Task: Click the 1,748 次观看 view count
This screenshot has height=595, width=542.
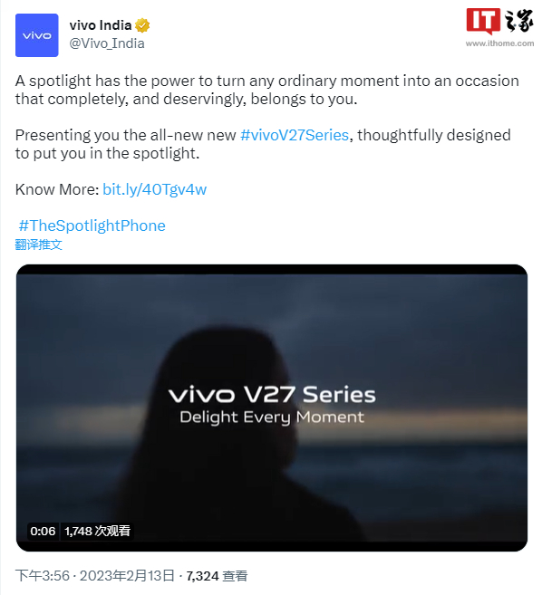Action: (x=97, y=532)
